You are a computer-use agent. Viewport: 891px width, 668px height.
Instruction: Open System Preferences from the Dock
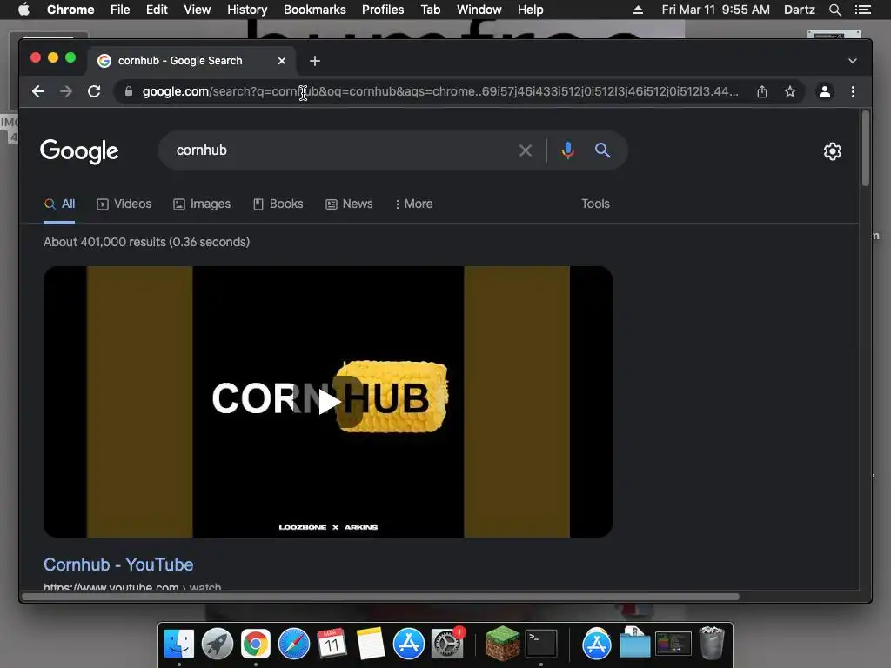click(x=447, y=645)
